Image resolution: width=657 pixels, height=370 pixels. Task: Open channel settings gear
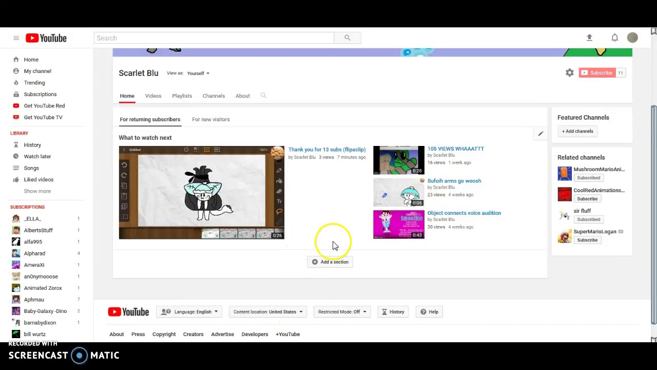(570, 73)
